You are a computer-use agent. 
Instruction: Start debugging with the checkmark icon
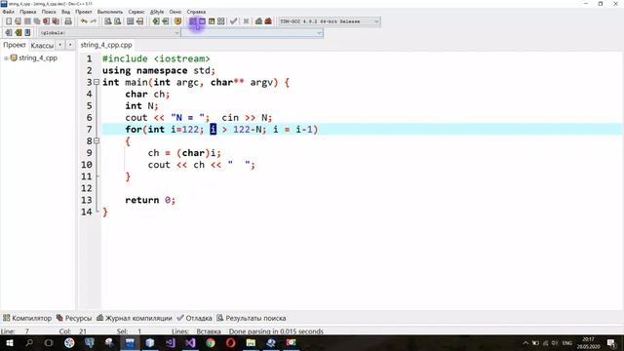(x=234, y=21)
